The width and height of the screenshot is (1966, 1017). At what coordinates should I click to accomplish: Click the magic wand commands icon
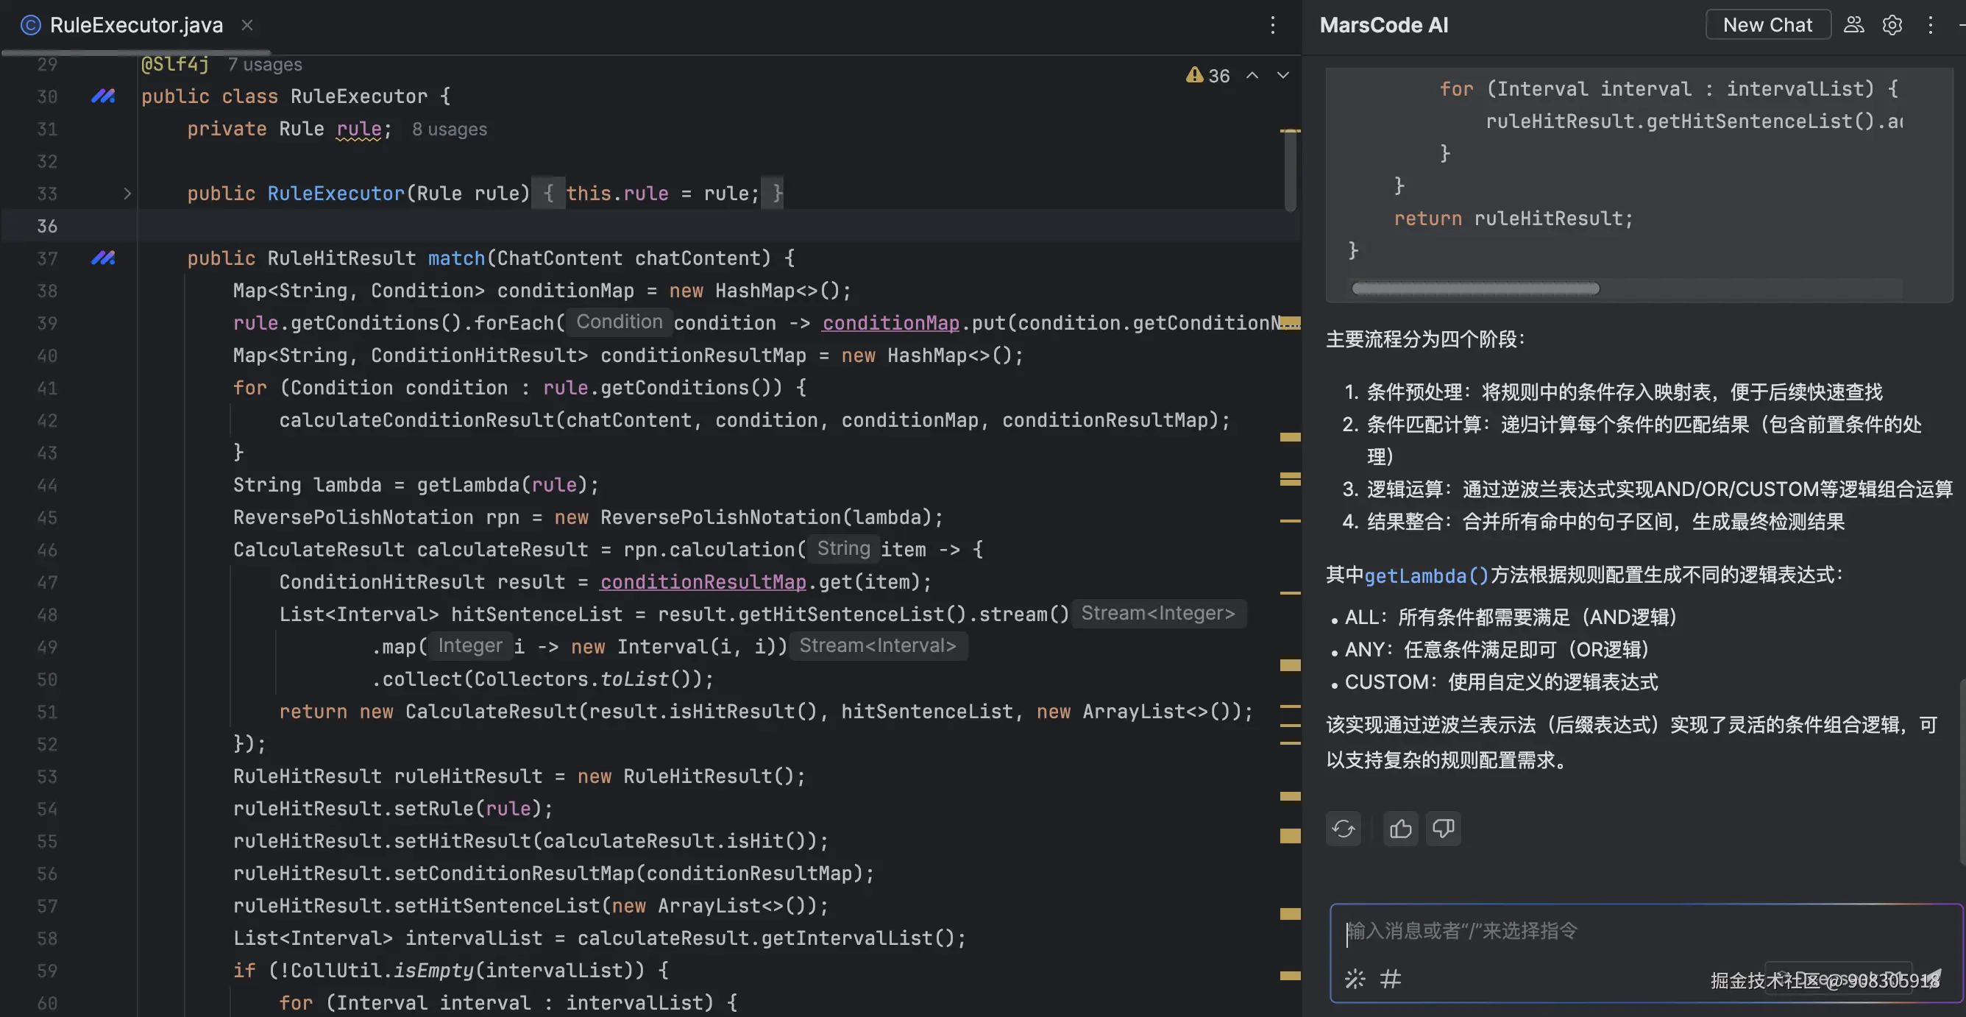(x=1355, y=979)
